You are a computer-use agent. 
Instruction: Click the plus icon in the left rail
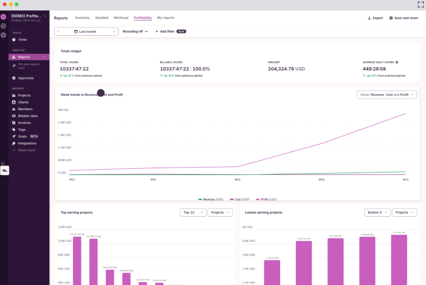click(3, 35)
